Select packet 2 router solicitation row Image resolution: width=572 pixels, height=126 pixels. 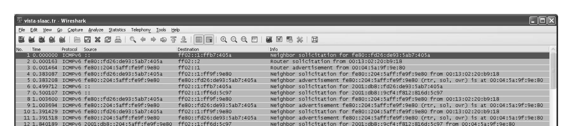[x=283, y=62]
